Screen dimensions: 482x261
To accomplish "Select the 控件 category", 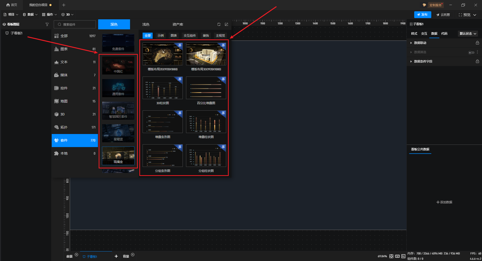I will point(75,88).
